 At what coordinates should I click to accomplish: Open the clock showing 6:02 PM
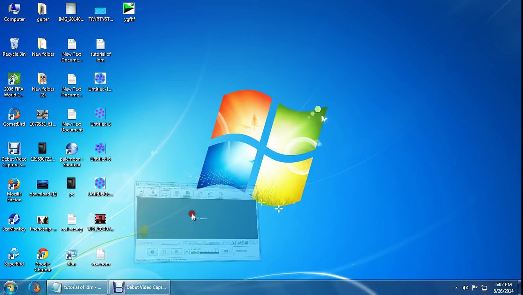pos(503,288)
